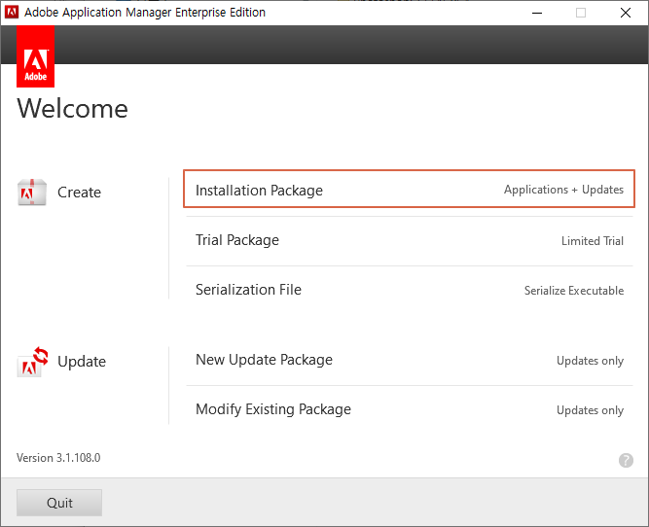The image size is (649, 527).
Task: Open Modify Existing Package option
Action: 409,409
